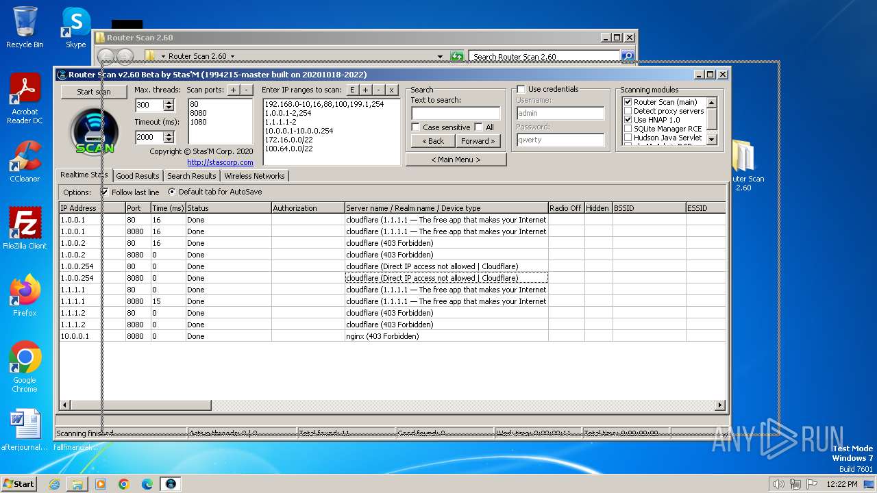Open the volume control in system tray
The height and width of the screenshot is (493, 877).
[778, 484]
